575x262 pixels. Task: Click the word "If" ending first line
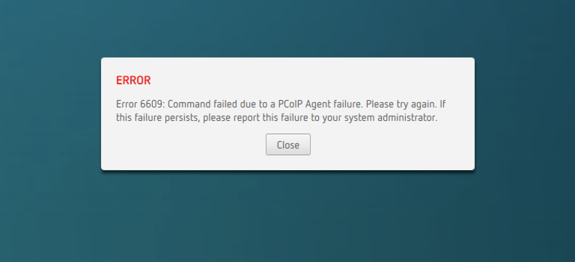tap(443, 104)
